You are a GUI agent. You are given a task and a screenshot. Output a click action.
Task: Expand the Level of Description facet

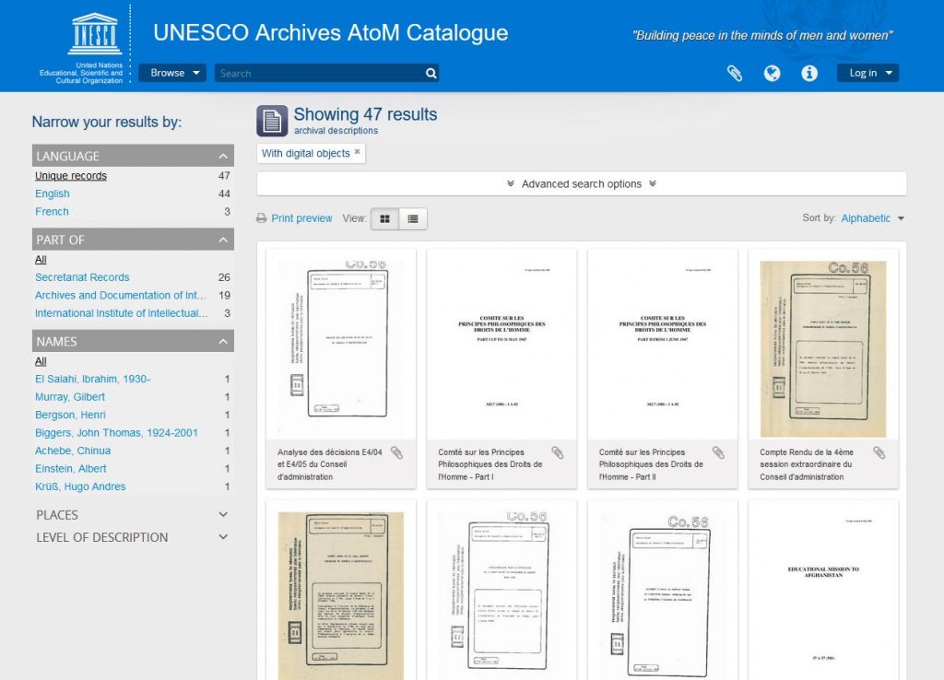click(x=133, y=537)
